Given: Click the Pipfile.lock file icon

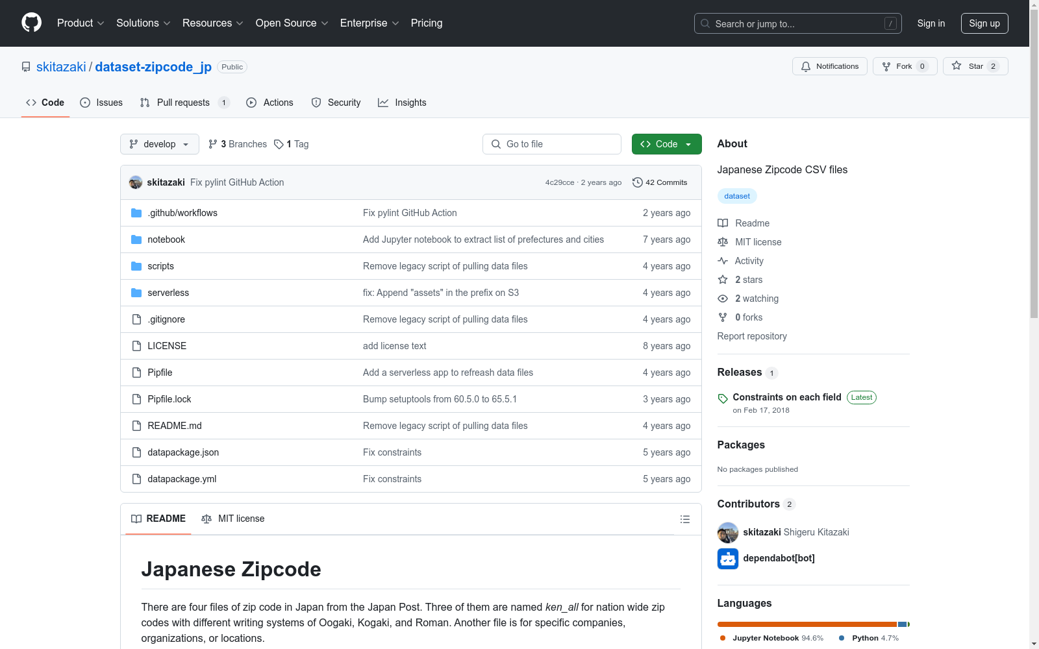Looking at the screenshot, I should click(x=136, y=399).
